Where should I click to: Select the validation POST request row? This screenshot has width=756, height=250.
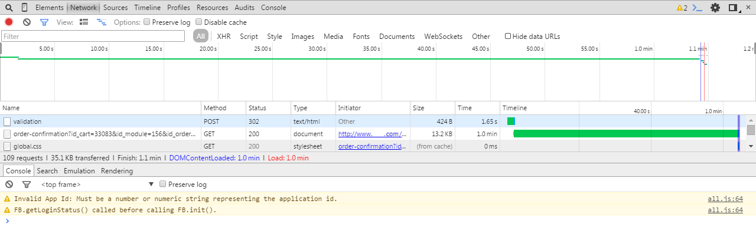pos(373,121)
